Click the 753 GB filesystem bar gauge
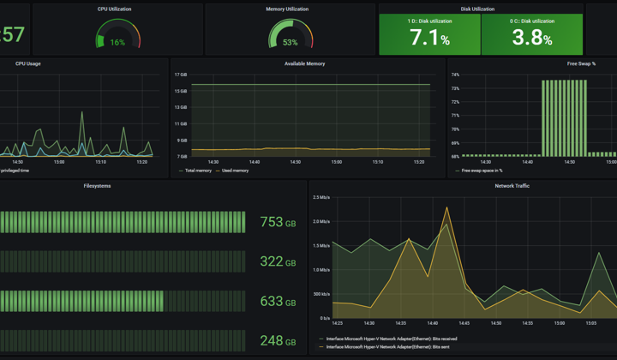This screenshot has width=617, height=360. [x=123, y=222]
